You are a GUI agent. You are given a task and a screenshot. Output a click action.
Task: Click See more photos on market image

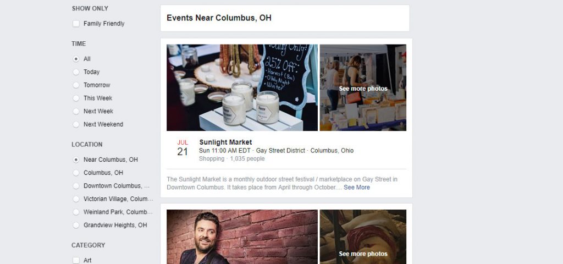pyautogui.click(x=363, y=87)
